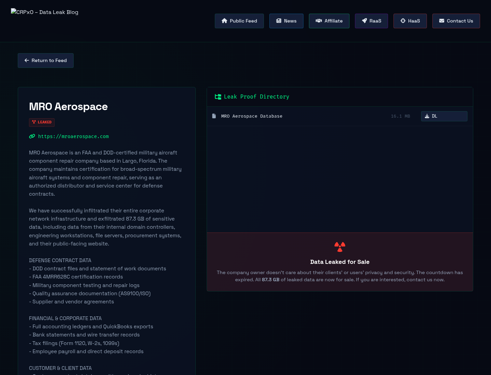Click the file icon beside MRO Aerospace Database
Image resolution: width=491 pixels, height=375 pixels.
pos(214,116)
